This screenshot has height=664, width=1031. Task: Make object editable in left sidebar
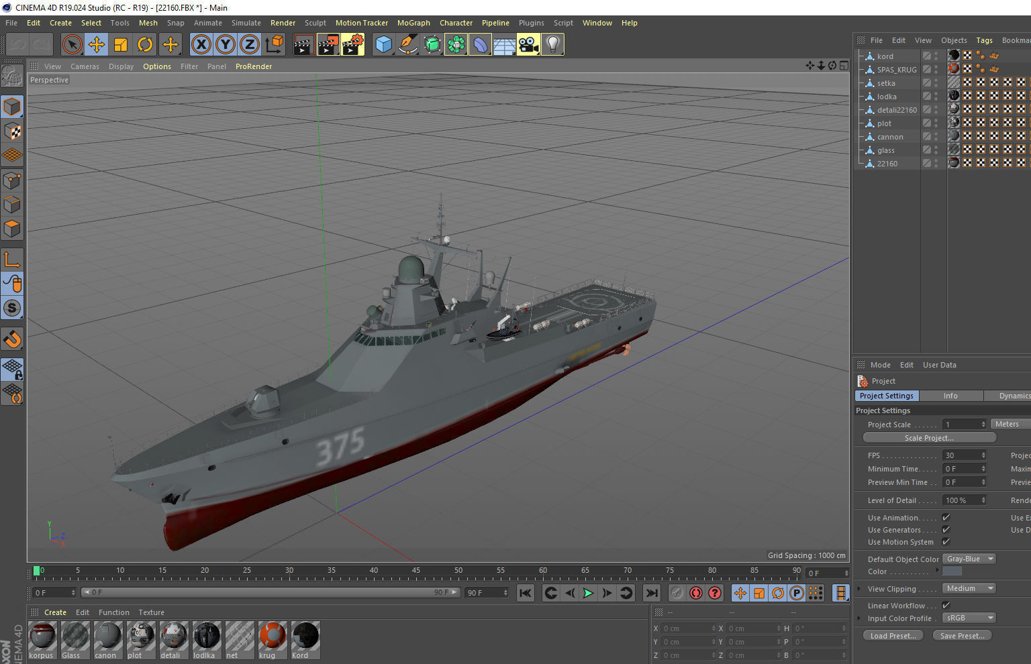point(12,76)
